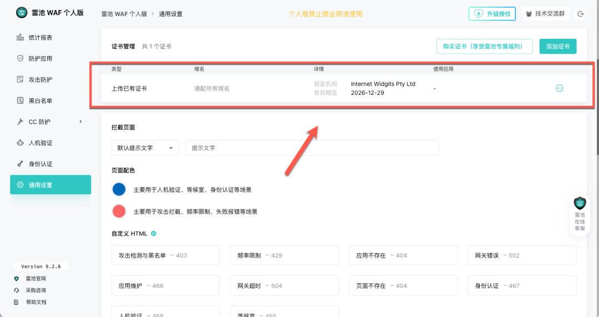The image size is (599, 317).
Task: Open the 帮助文档 link
Action: [x=36, y=302]
